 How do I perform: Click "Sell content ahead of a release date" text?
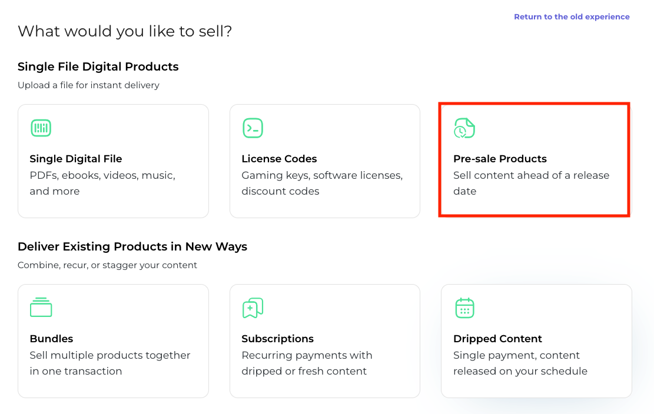point(531,175)
